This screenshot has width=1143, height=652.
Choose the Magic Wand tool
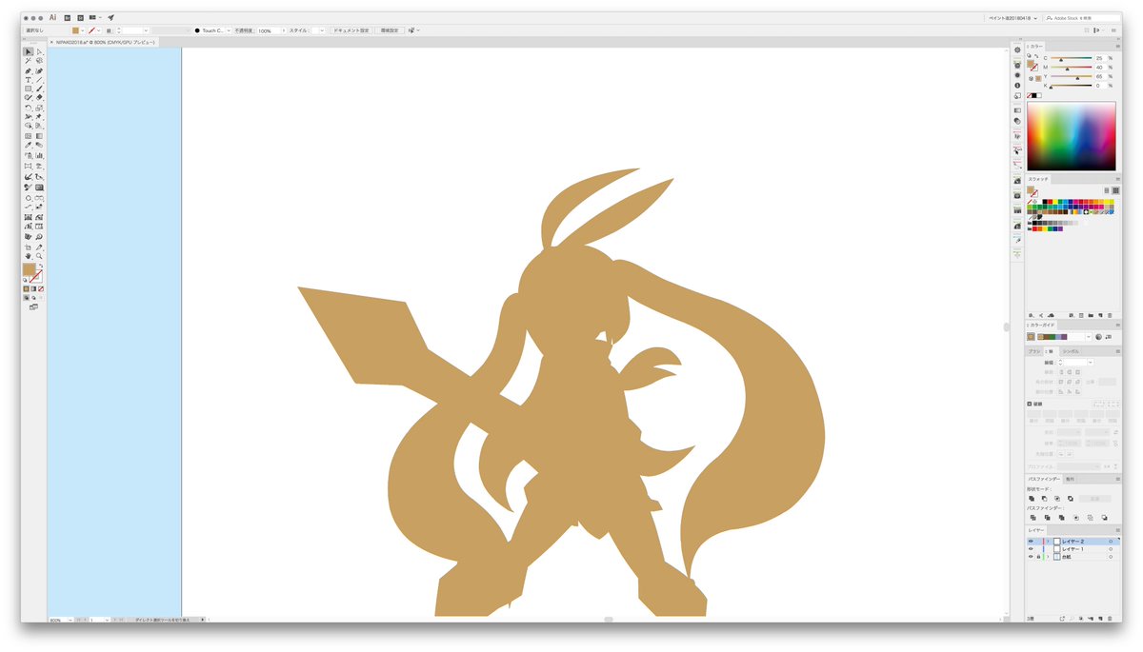(x=28, y=60)
